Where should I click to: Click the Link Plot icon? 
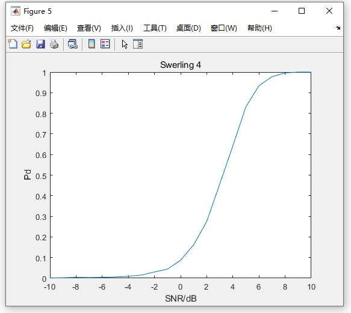[x=73, y=44]
